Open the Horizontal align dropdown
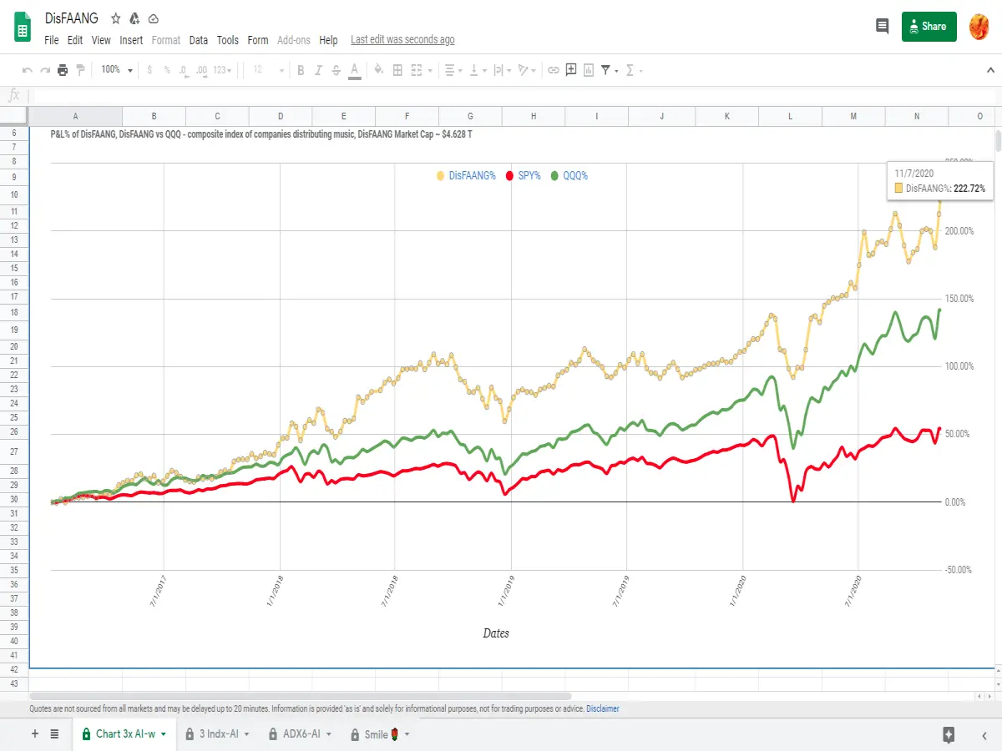Image resolution: width=1002 pixels, height=751 pixels. coord(453,70)
